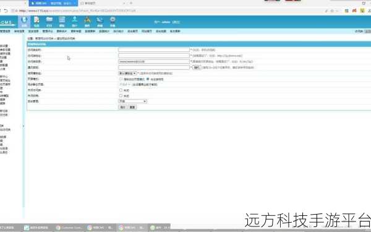Click the last breadcrumb entry above the form
This screenshot has width=371, height=232.
[x=66, y=38]
